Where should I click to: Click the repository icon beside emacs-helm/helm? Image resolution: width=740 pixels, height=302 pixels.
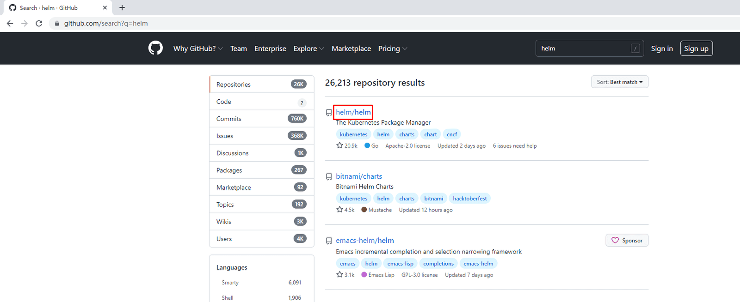(x=329, y=241)
